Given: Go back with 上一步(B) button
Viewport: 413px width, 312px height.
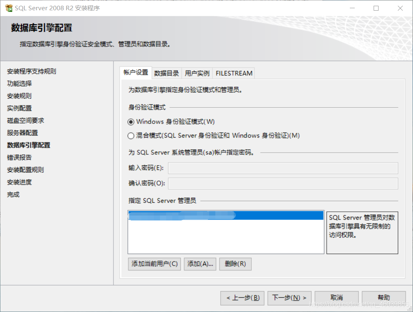Looking at the screenshot, I should coord(242,298).
